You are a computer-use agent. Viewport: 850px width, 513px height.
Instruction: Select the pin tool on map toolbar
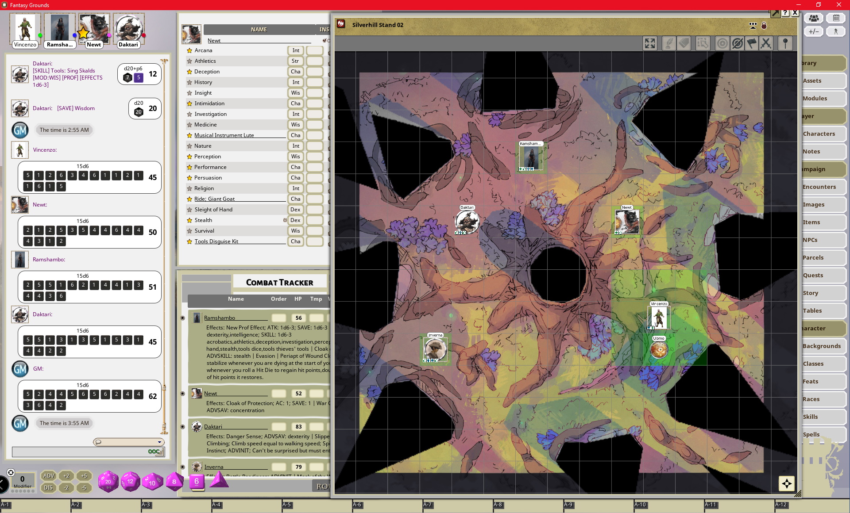[x=785, y=43]
